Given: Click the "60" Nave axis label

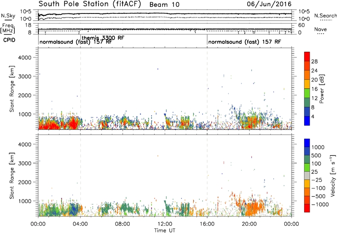Looking at the screenshot, I should pos(301,25).
